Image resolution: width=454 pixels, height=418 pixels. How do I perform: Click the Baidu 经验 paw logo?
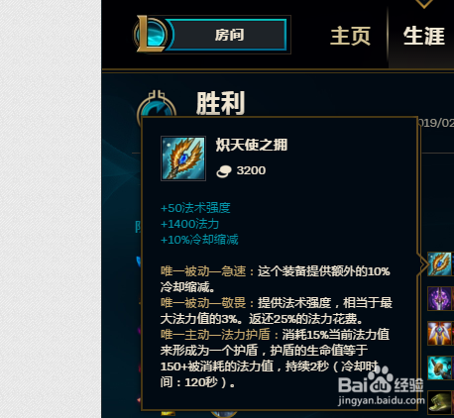381,383
